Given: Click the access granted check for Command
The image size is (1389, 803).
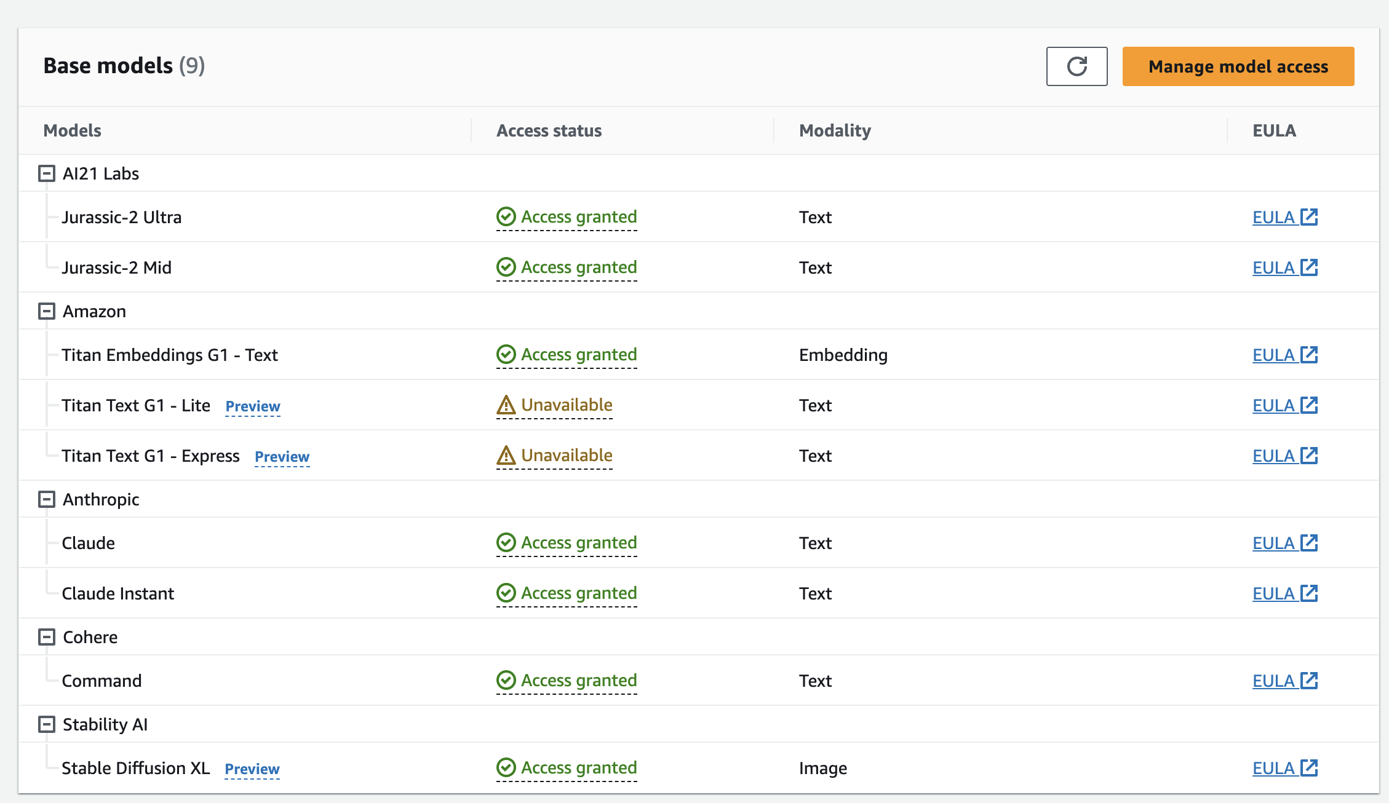Looking at the screenshot, I should (x=505, y=680).
